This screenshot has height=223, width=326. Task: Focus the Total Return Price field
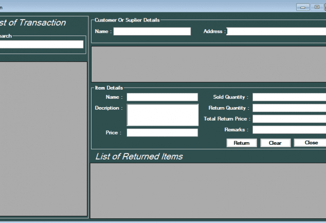pyautogui.click(x=289, y=119)
